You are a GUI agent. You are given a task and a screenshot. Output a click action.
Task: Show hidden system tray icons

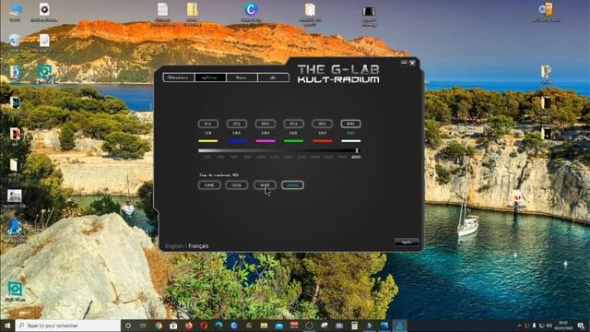pos(519,326)
